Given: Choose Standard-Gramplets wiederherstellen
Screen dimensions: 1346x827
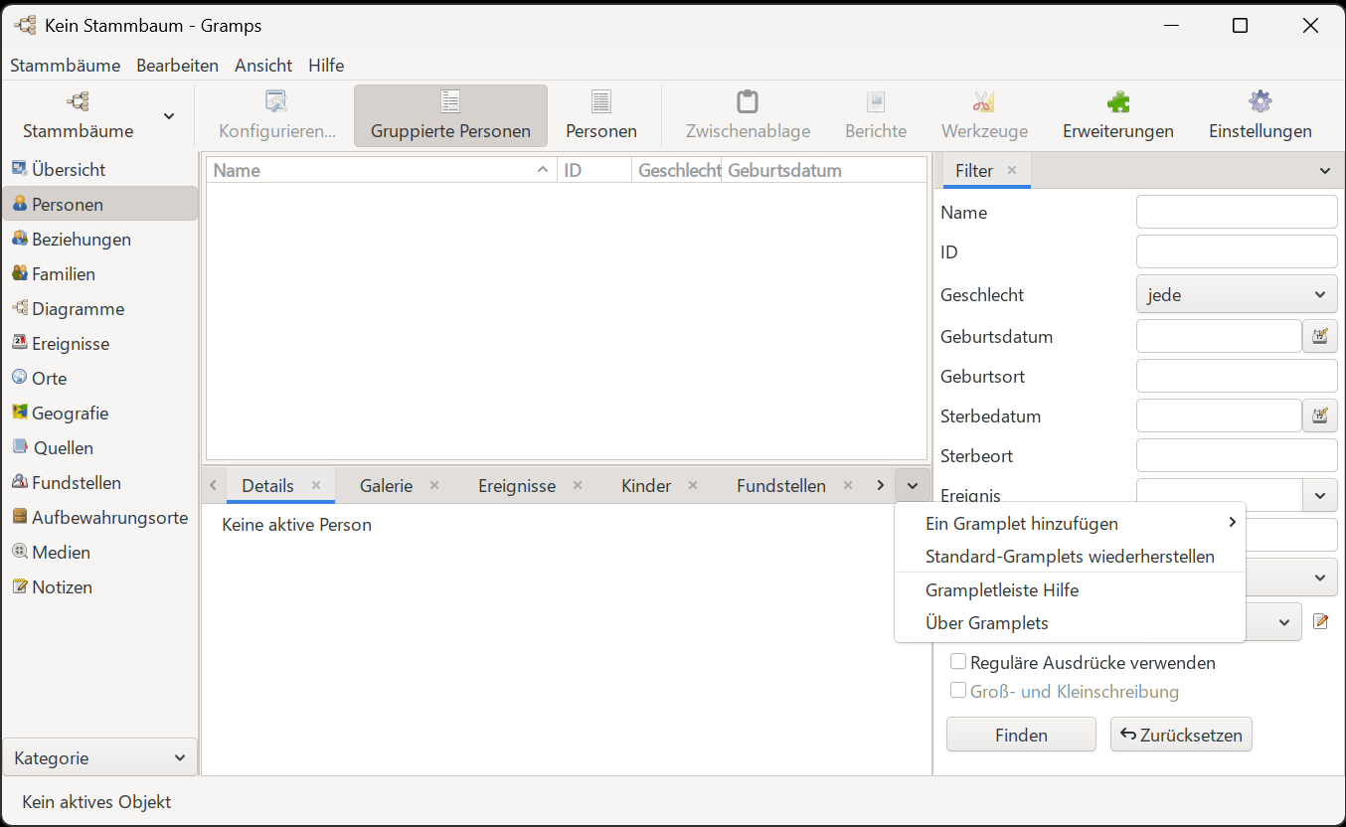Looking at the screenshot, I should 1070,557.
